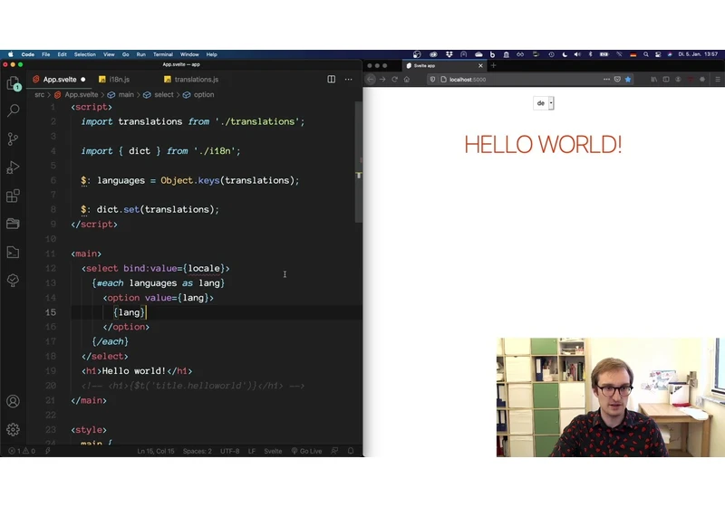This screenshot has height=507, width=725.
Task: Open the Explorer view in VS Code
Action: [14, 83]
